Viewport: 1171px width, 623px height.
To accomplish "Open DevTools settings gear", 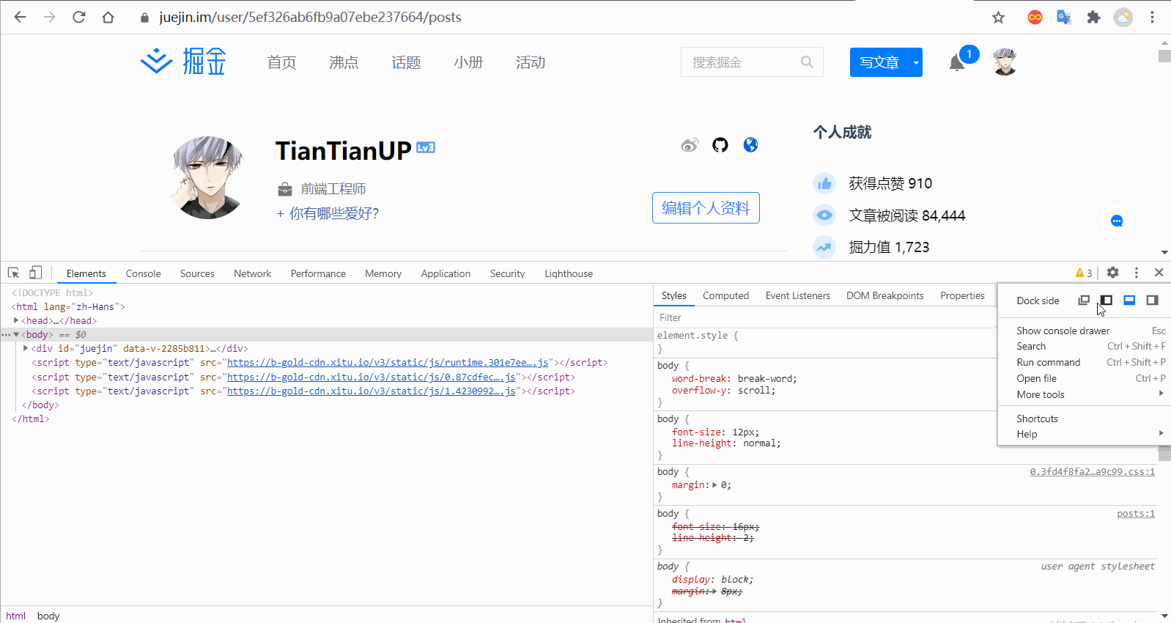I will click(1112, 273).
